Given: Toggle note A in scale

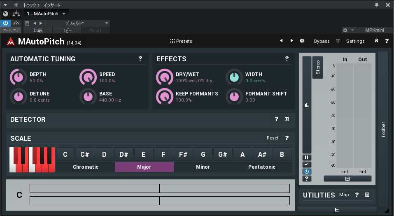Looking at the screenshot, I should [242, 154].
